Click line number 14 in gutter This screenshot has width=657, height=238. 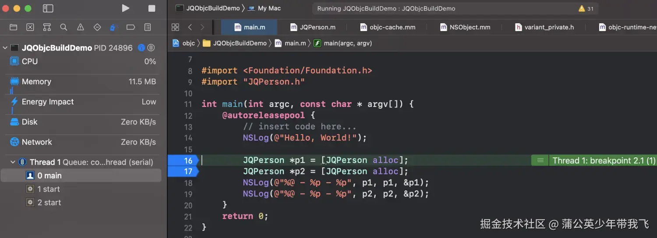[x=188, y=138]
